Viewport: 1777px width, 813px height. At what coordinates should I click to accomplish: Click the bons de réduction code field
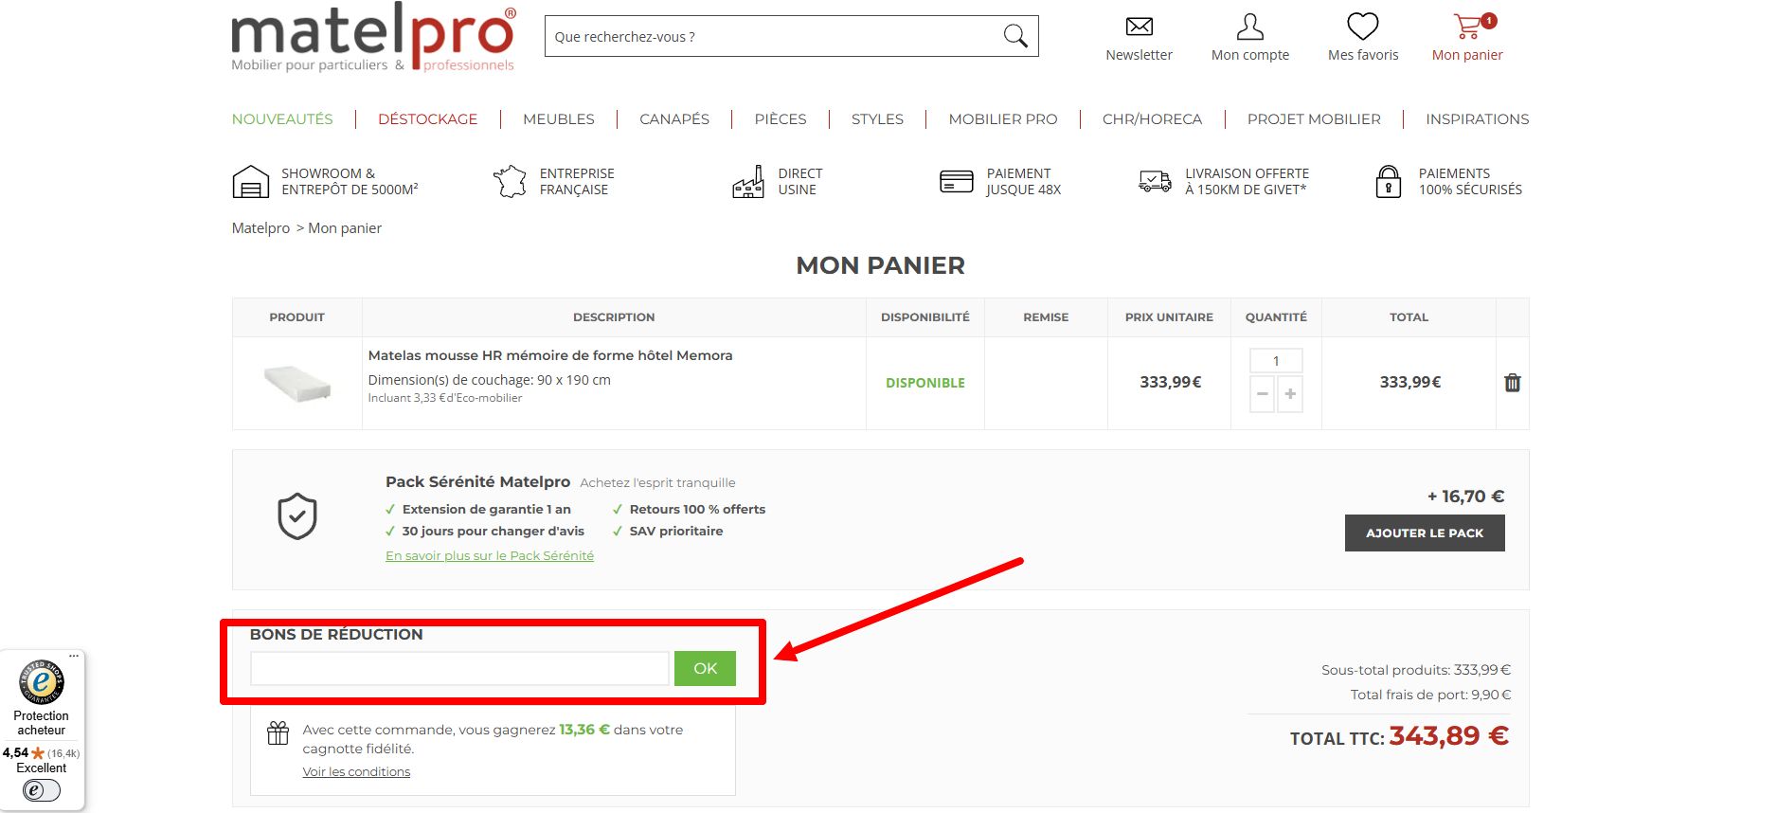coord(459,668)
